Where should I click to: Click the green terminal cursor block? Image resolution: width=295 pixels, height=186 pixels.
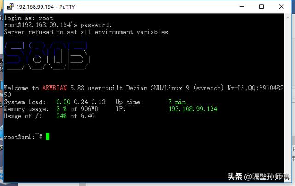(x=47, y=137)
